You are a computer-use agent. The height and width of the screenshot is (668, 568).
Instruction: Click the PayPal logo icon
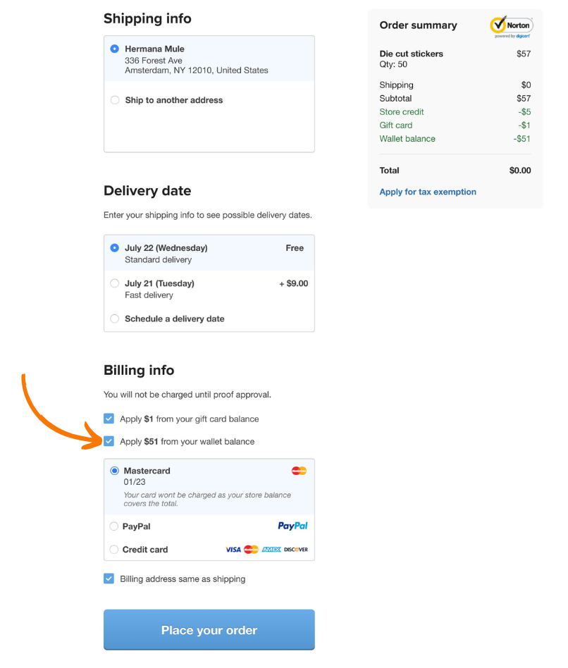point(292,526)
